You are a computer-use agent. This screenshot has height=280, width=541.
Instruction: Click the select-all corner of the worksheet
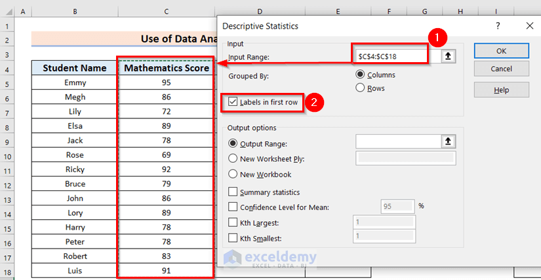(x=7, y=12)
